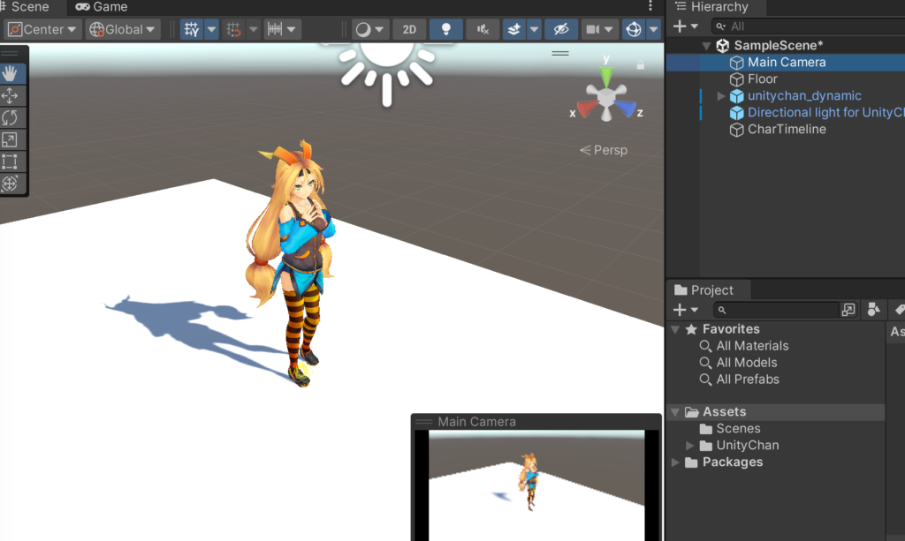Screen dimensions: 905x541
Task: Open the gizmos dropdown arrow
Action: 653,29
